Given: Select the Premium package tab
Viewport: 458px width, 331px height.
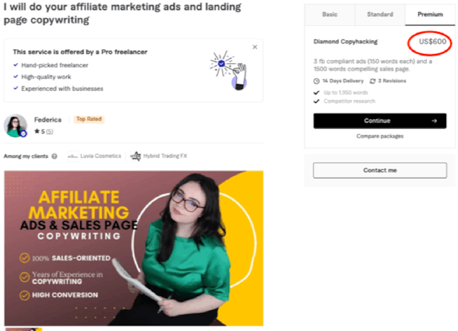Looking at the screenshot, I should [430, 15].
